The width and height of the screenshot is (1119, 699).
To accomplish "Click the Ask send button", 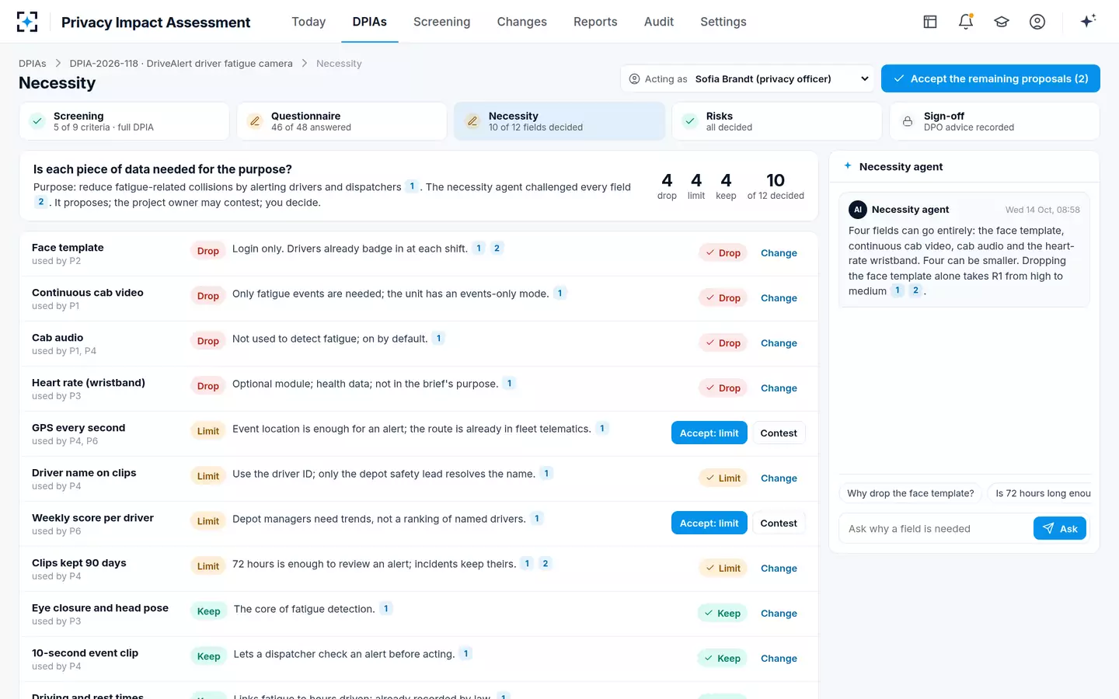I will [1059, 528].
